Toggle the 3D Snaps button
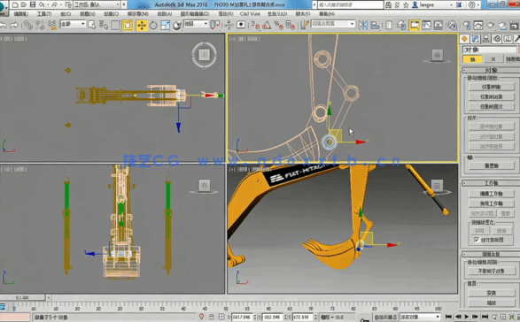The image size is (520, 322). click(255, 25)
